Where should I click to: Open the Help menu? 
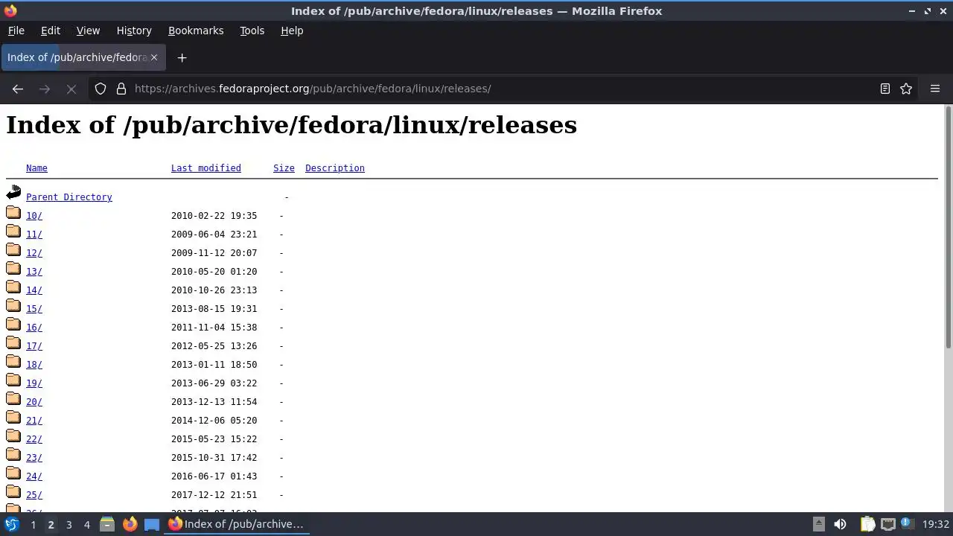click(292, 31)
